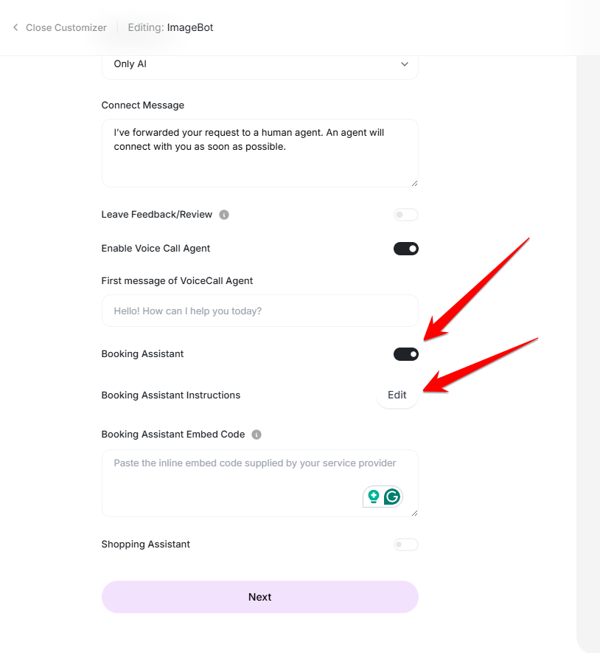
Task: Click the chevron arrow in Only AI field
Action: tap(404, 64)
